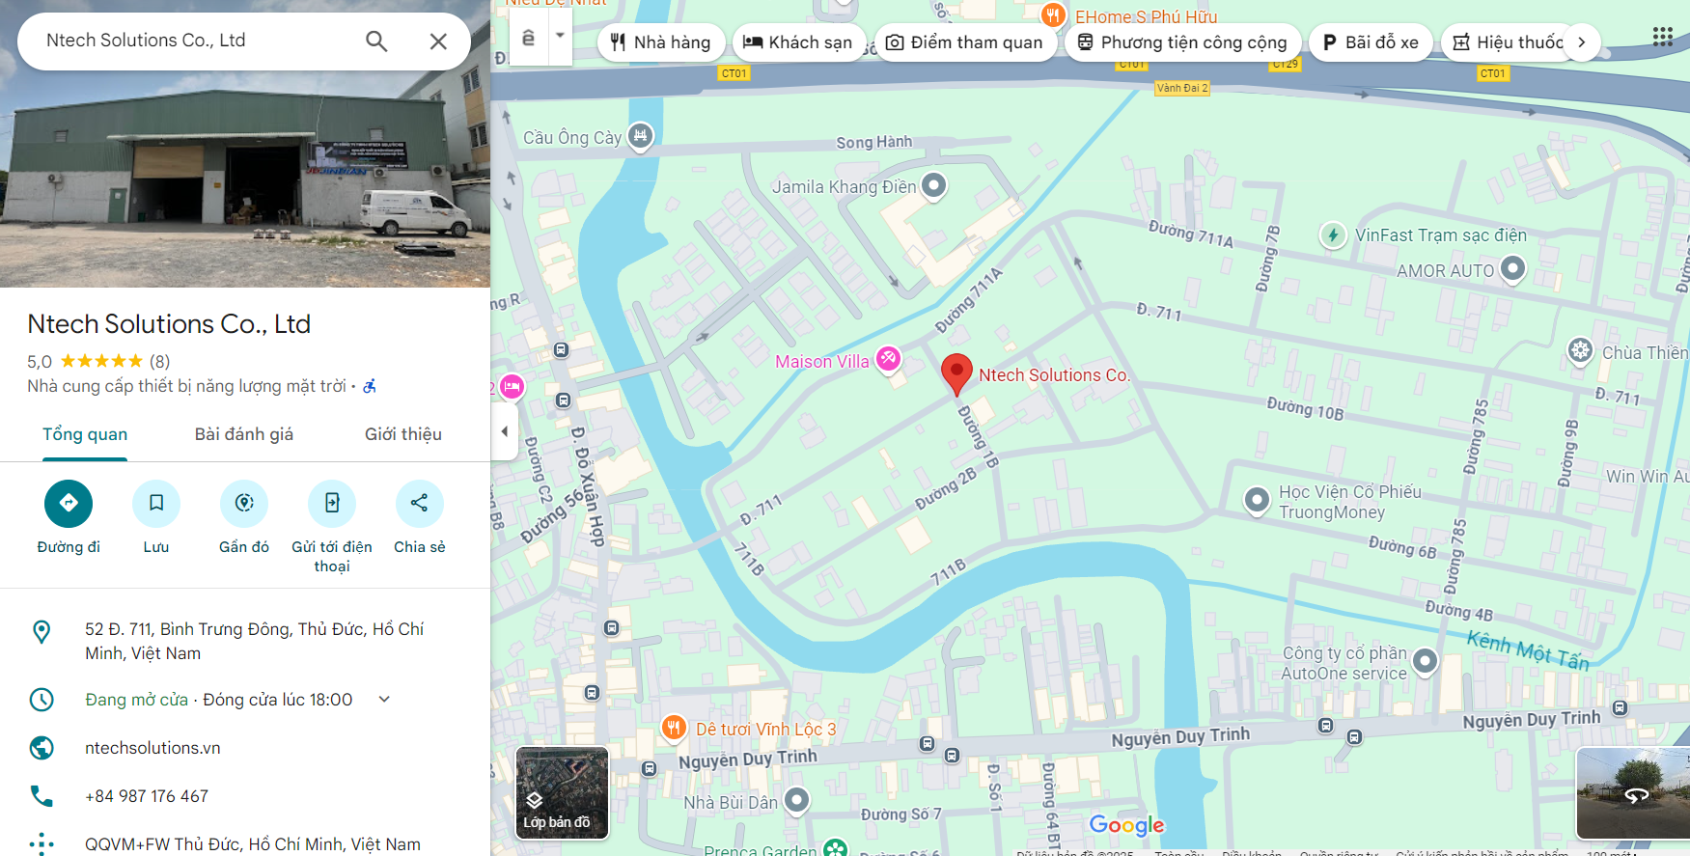Click the transit mode icon button
Viewport: 1690px width, 856px height.
[x=528, y=38]
